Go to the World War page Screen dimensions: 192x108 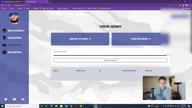pyautogui.click(x=15, y=52)
